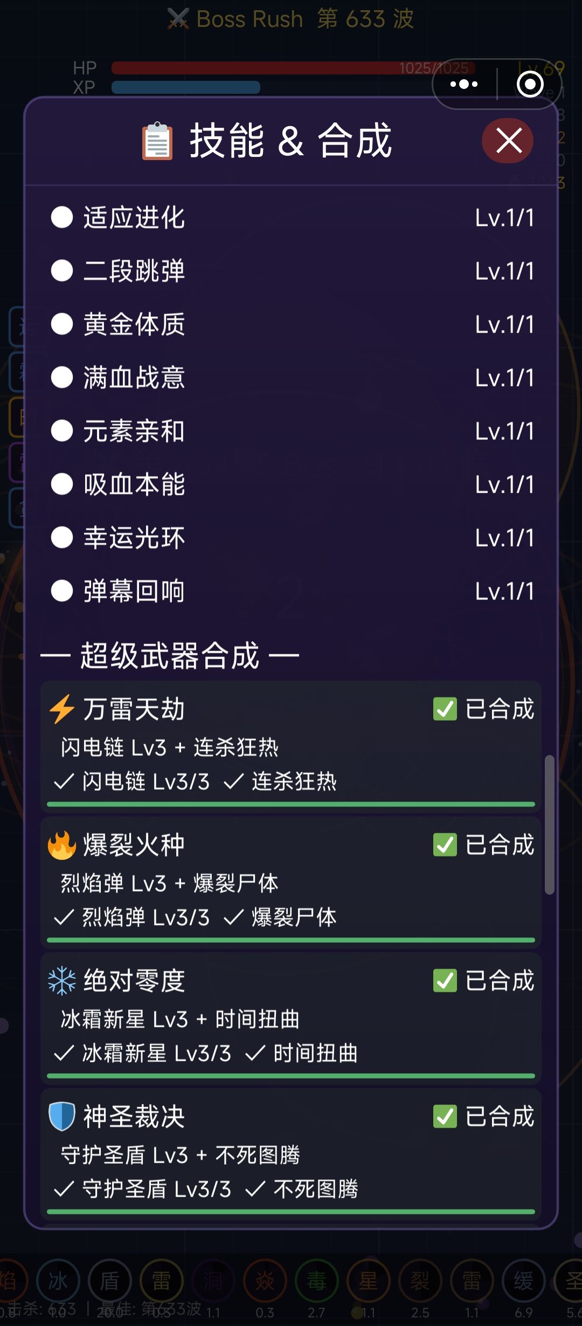Toggle the 已合成 checkbox for 爆裂火种
This screenshot has height=1326, width=582.
click(445, 845)
